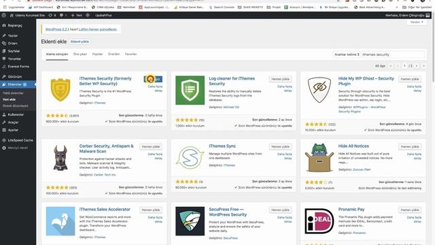Open Kullanıcılar users menu
Image resolution: width=435 pixels, height=245 pixels.
click(16, 114)
